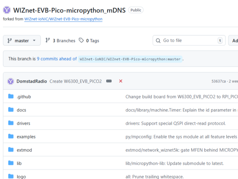Click the DomstadRadio author name
The width and height of the screenshot is (238, 179).
[32, 81]
